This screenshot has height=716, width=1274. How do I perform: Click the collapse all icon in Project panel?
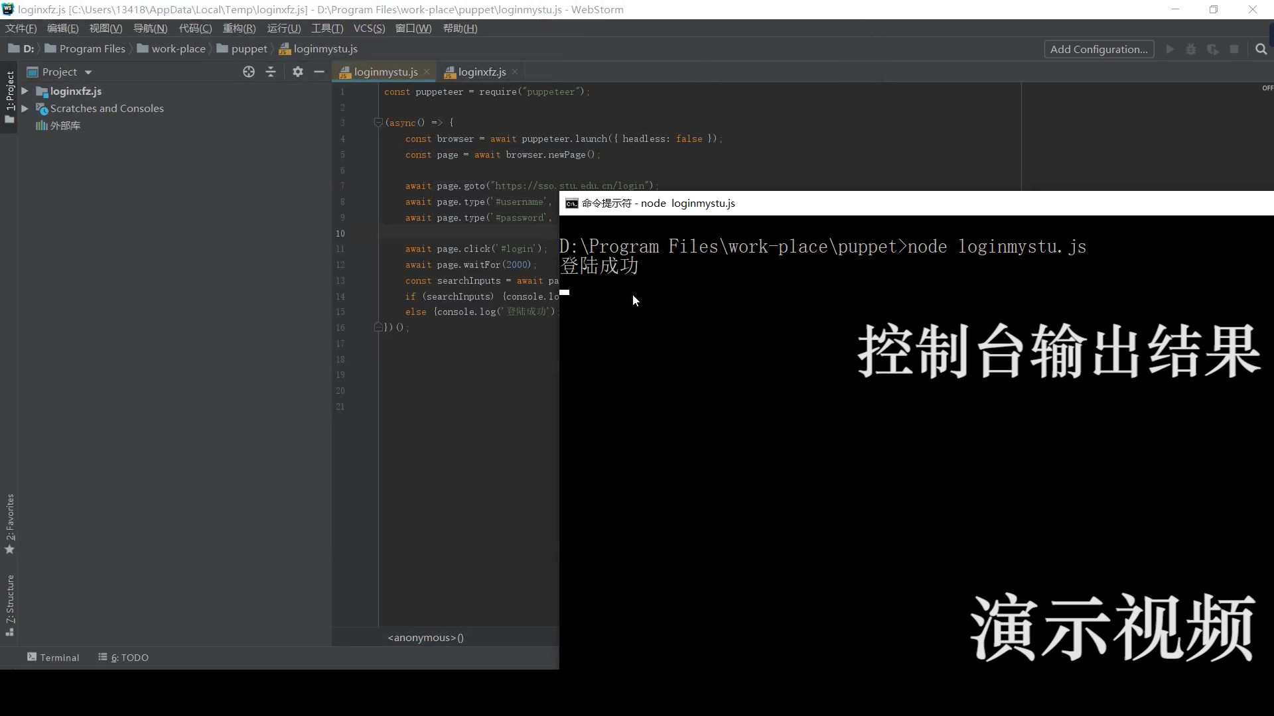pyautogui.click(x=271, y=72)
